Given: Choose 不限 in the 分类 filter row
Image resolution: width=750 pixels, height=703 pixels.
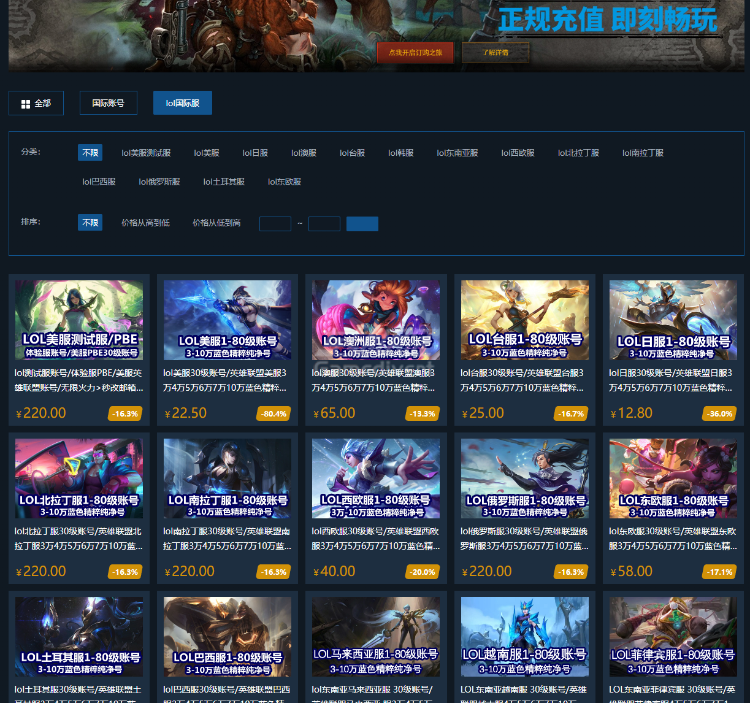Looking at the screenshot, I should point(90,153).
